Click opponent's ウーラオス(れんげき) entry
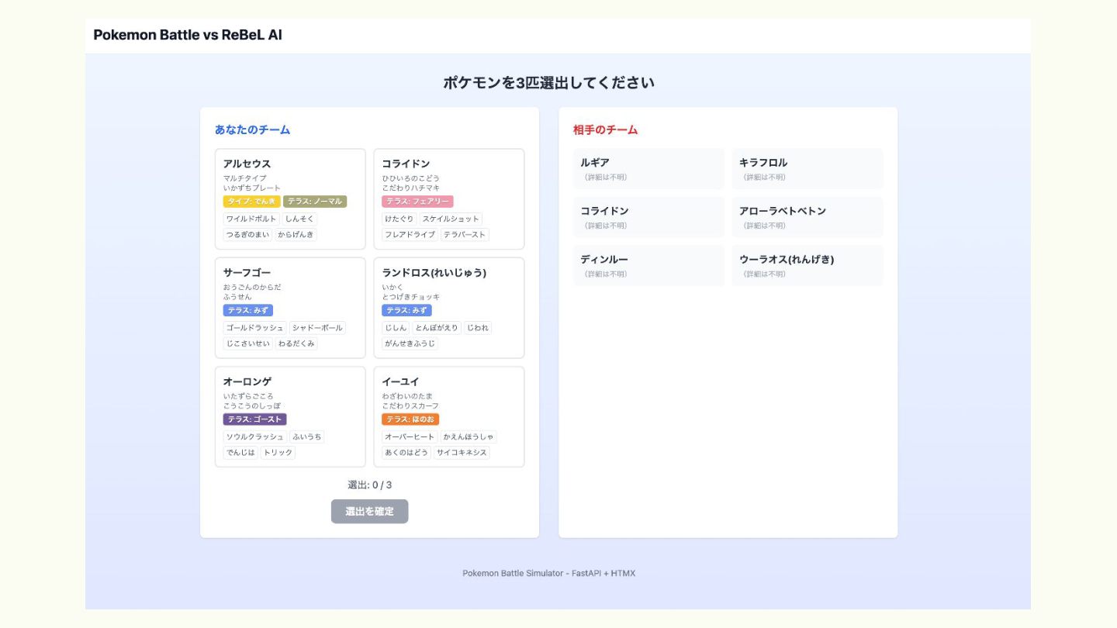This screenshot has width=1117, height=628. tap(807, 265)
